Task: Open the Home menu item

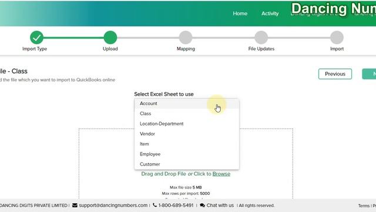Action: [x=240, y=14]
